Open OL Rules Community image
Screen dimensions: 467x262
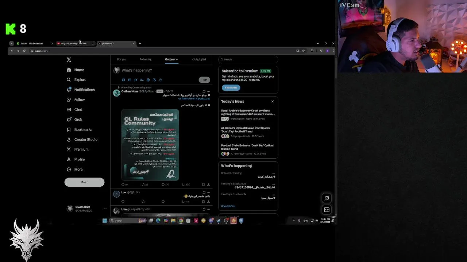[x=150, y=145]
